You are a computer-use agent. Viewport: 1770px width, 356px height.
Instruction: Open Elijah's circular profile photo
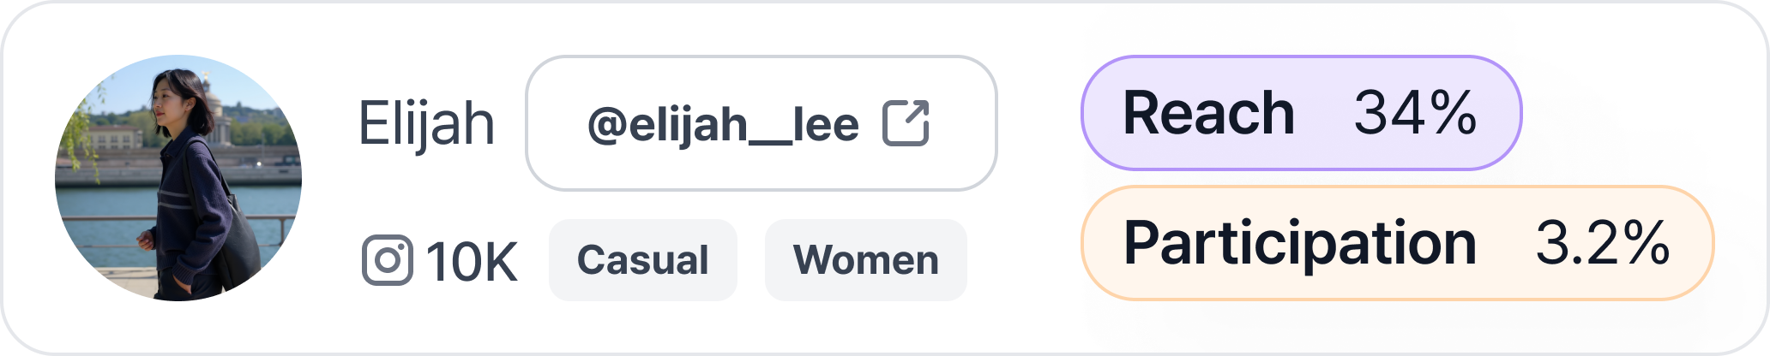pos(178,178)
